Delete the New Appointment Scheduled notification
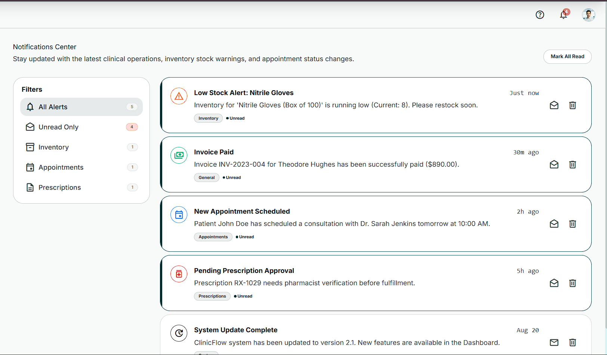This screenshot has height=355, width=607. [x=573, y=224]
